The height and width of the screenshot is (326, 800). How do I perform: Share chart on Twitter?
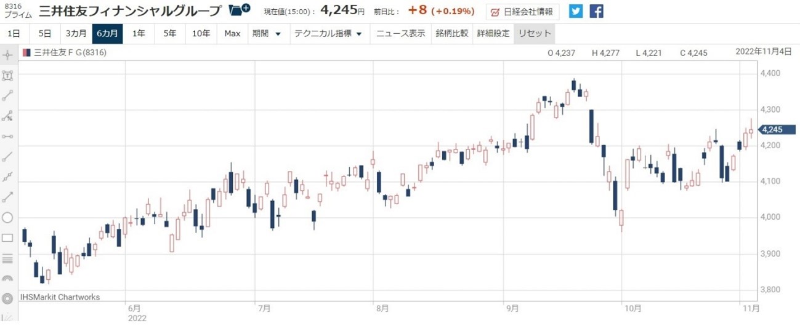click(575, 11)
